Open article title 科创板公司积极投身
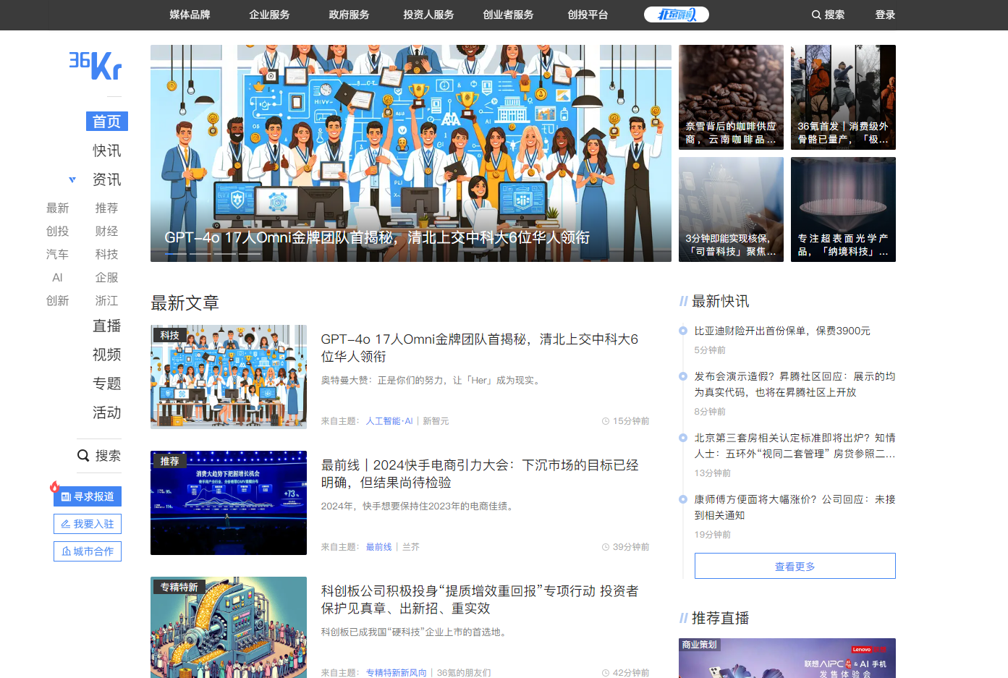Screen dimensions: 1008x678 (480, 600)
